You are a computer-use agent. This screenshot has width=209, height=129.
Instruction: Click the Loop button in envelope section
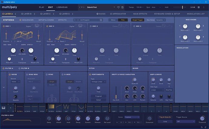(165, 121)
